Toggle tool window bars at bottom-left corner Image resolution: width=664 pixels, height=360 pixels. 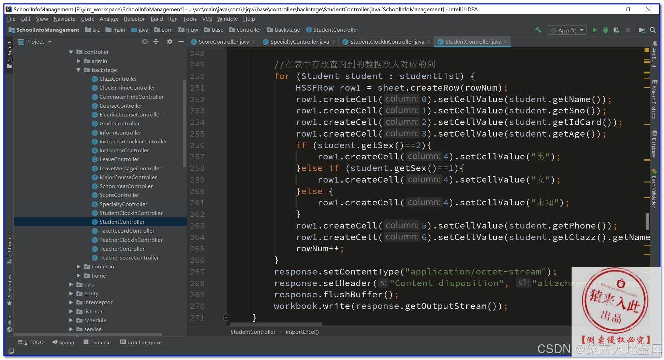11,351
